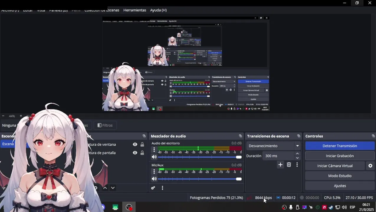Add a new scene transition with plus icon

click(x=280, y=165)
